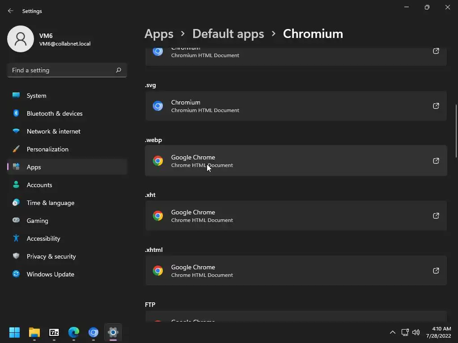Click the Chrome logo in .webp row
Screen dimensions: 458x343
point(158,161)
